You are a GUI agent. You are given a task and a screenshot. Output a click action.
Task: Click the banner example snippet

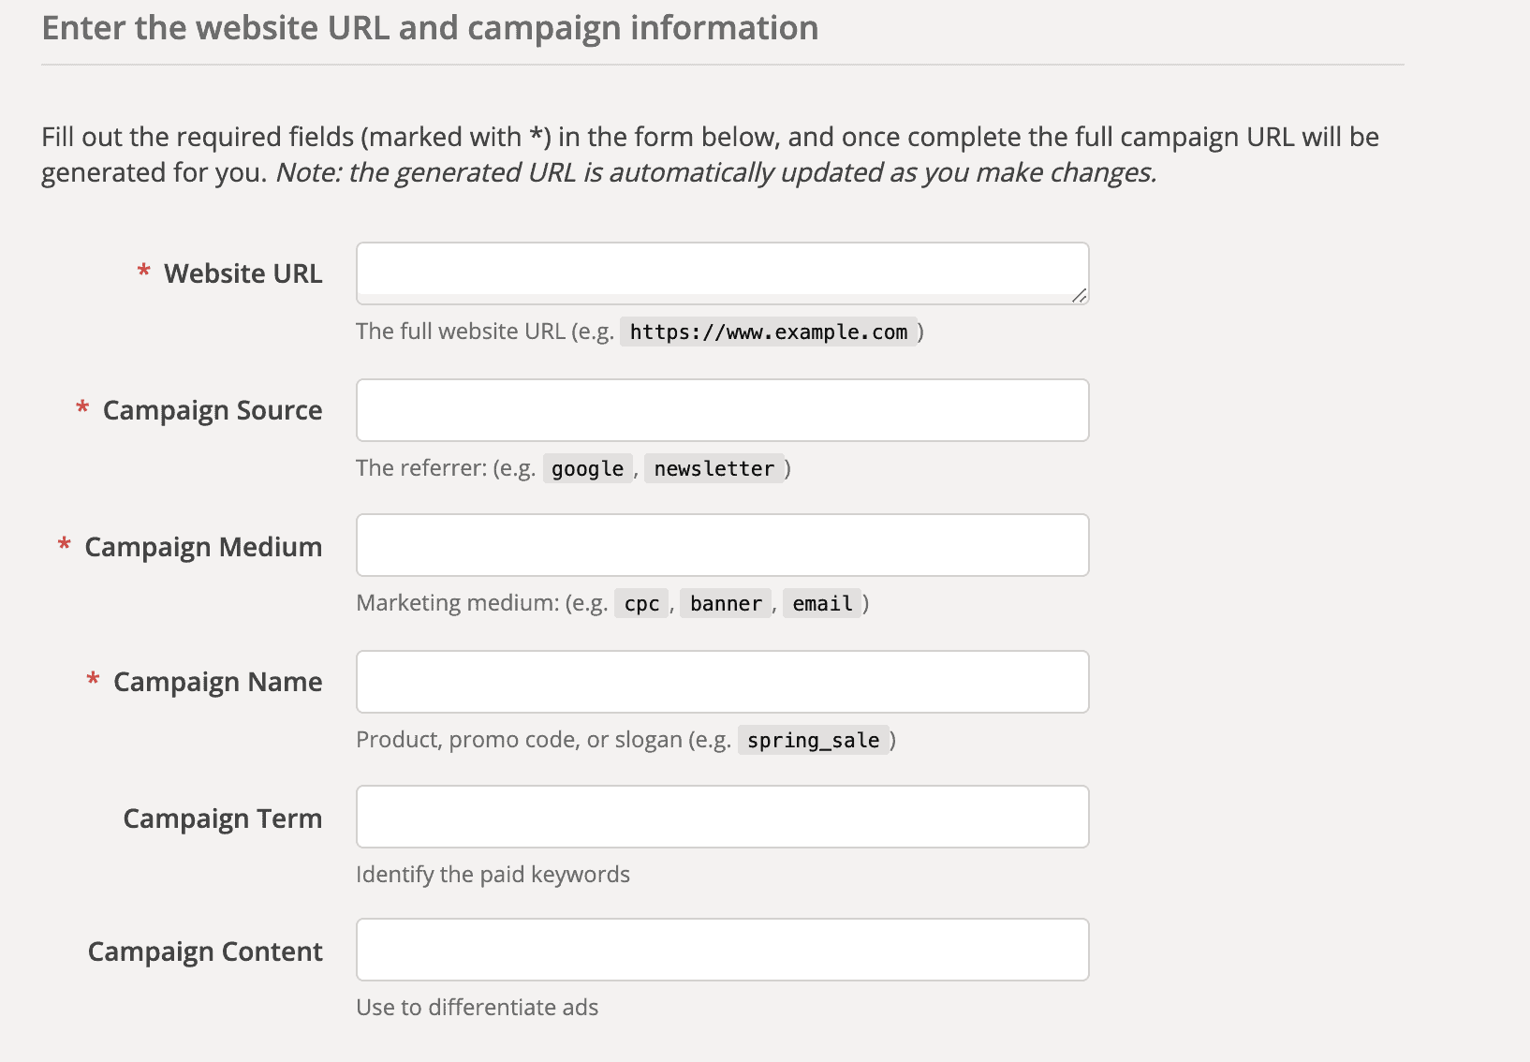(725, 603)
